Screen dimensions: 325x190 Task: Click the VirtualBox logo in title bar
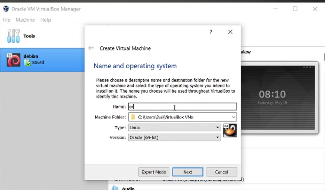click(x=6, y=9)
